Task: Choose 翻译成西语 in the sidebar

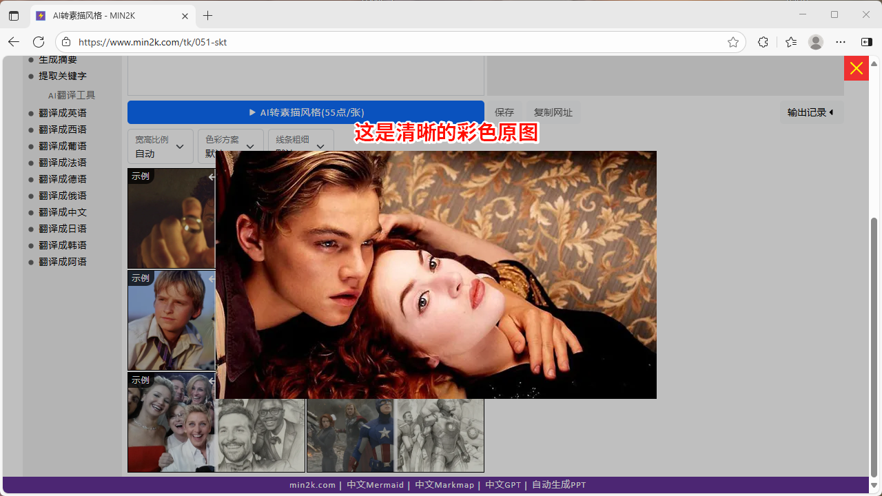Action: tap(63, 130)
